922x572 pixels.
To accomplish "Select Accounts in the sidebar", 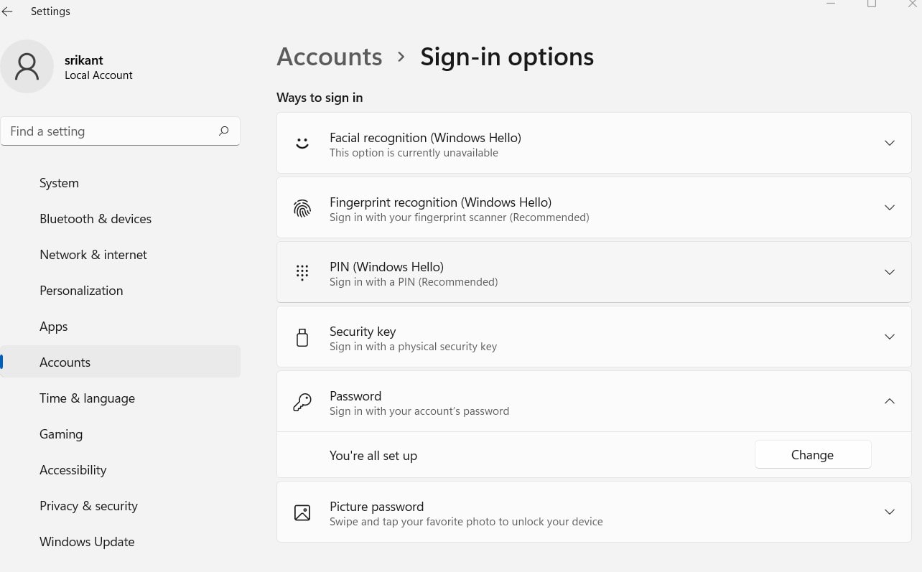I will coord(121,362).
